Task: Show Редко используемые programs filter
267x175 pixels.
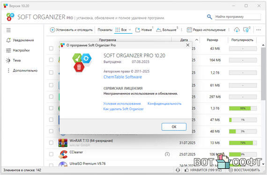Action: 206,30
